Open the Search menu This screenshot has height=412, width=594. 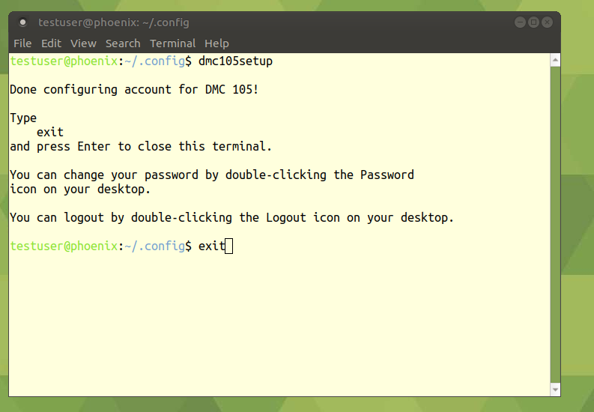tap(123, 43)
